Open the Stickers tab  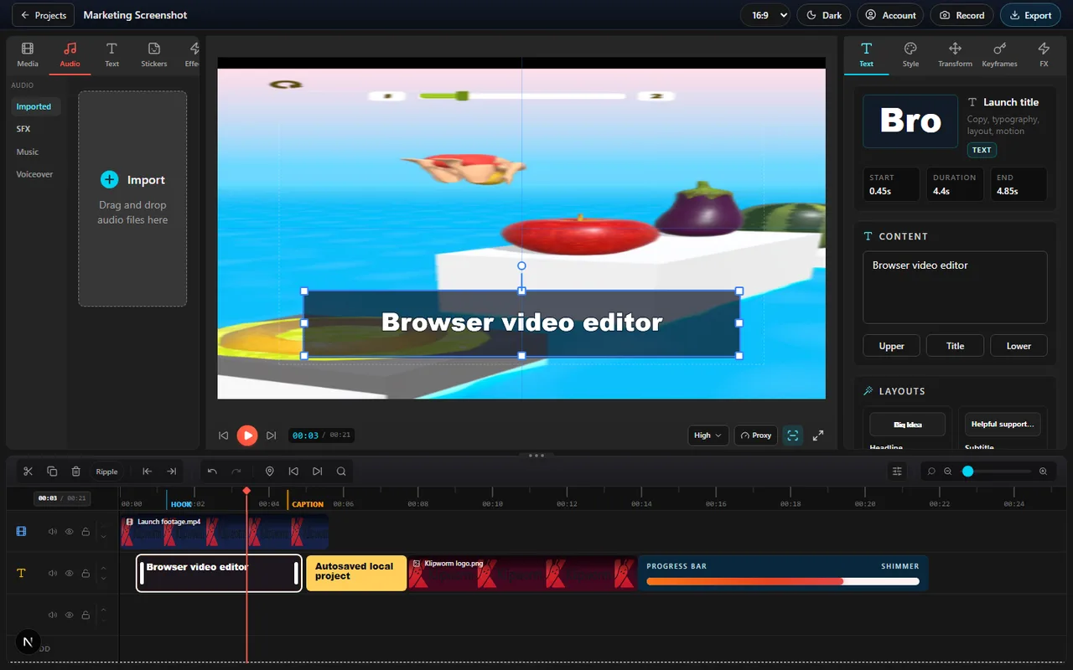[x=154, y=54]
